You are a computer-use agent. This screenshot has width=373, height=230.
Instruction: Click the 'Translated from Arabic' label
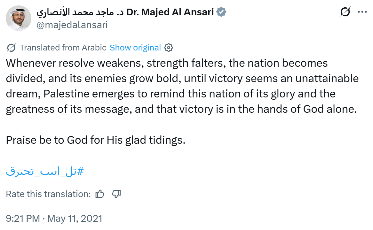tap(63, 48)
